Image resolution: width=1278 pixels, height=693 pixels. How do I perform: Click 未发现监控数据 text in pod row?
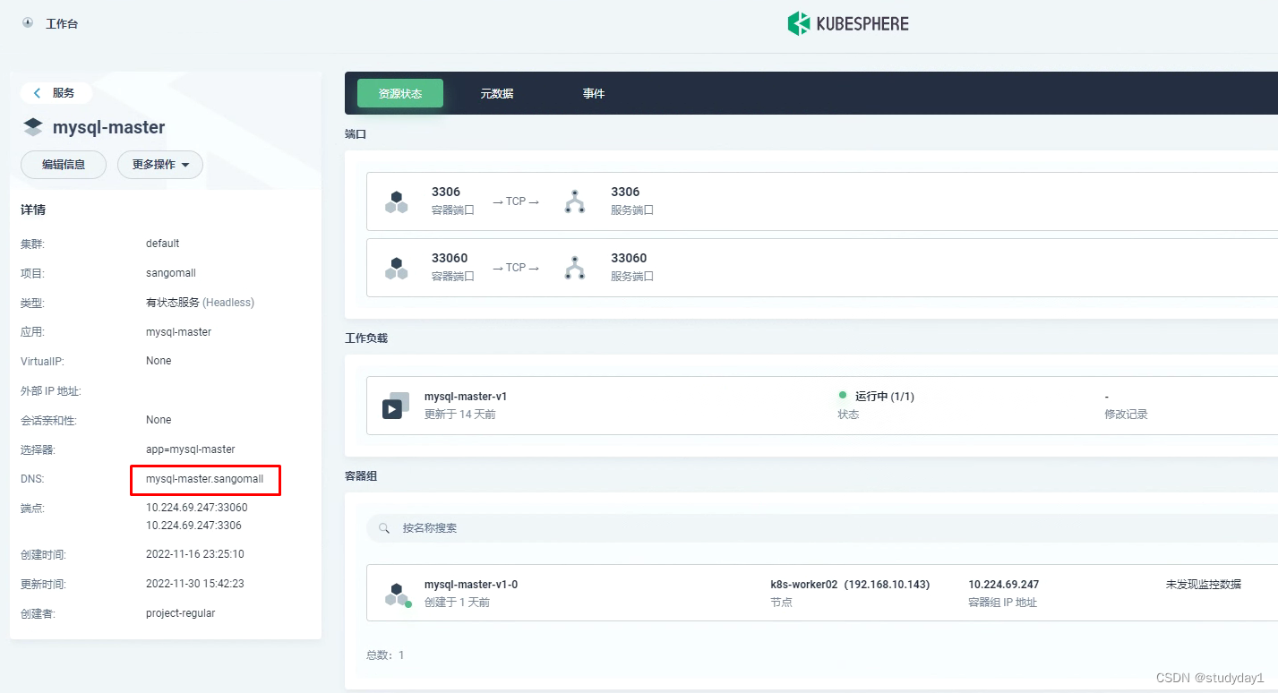coord(1203,585)
